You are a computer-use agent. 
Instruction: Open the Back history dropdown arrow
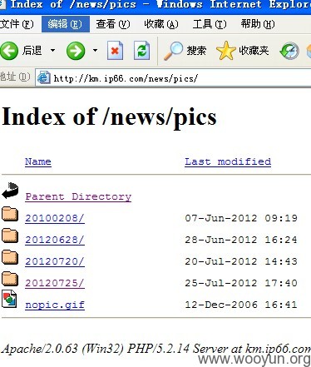(x=52, y=51)
